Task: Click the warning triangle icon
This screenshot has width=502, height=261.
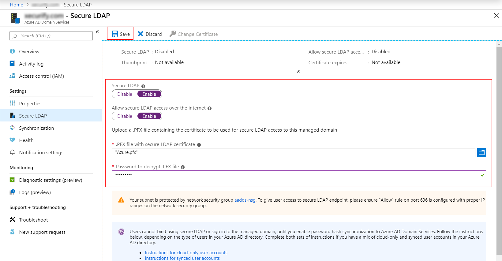Action: (x=121, y=200)
